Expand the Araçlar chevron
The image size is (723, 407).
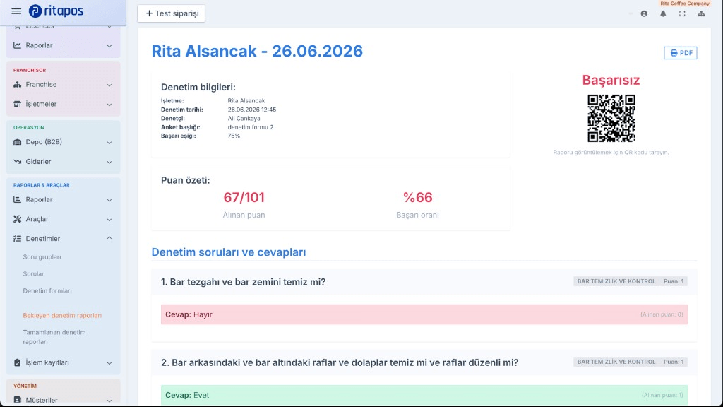click(x=109, y=220)
